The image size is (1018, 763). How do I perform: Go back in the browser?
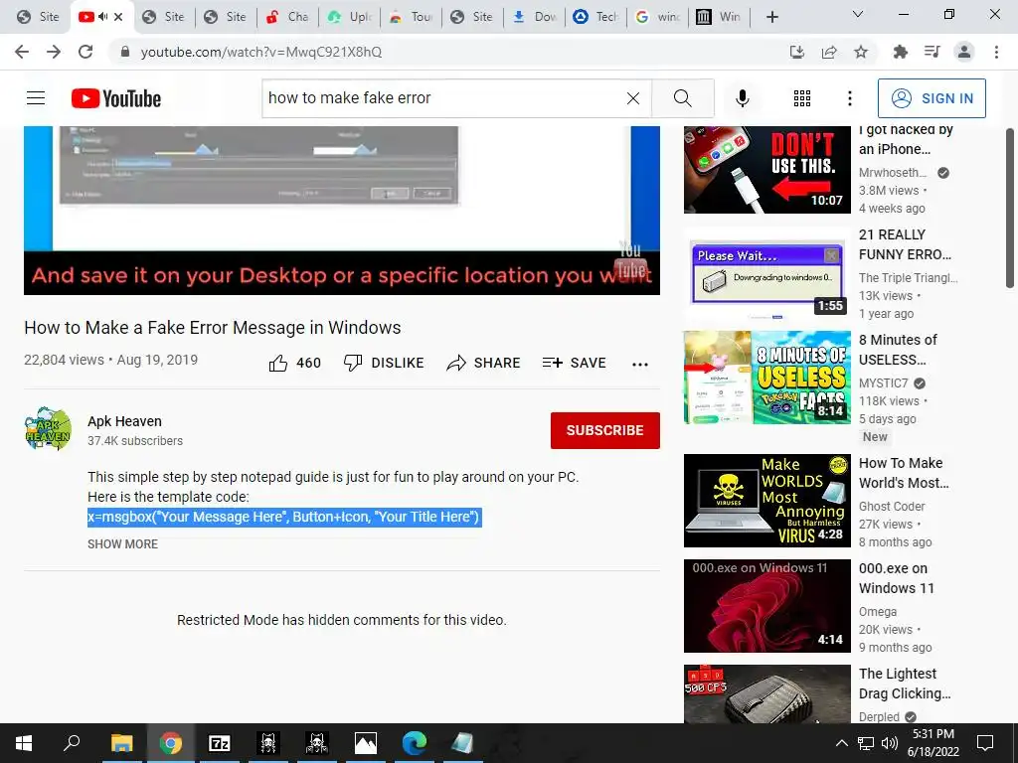click(x=22, y=52)
